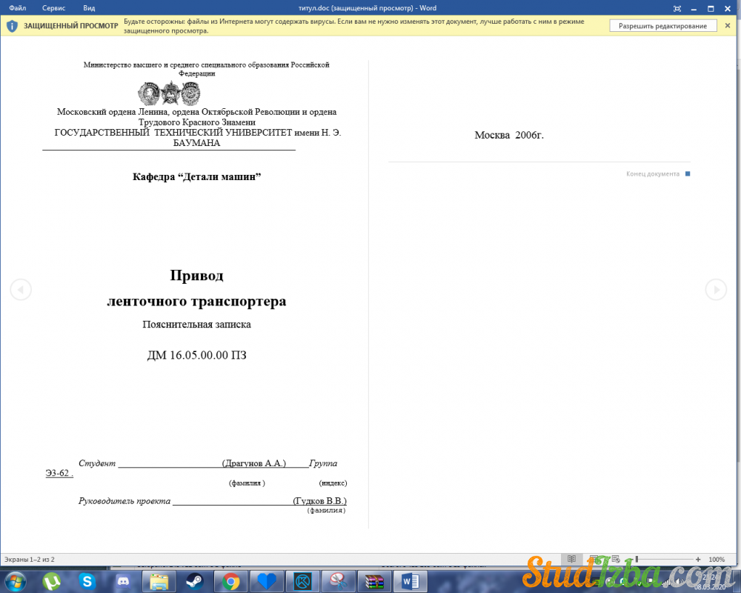The width and height of the screenshot is (741, 593).
Task: Click Разрешить редактирование button
Action: pyautogui.click(x=662, y=26)
